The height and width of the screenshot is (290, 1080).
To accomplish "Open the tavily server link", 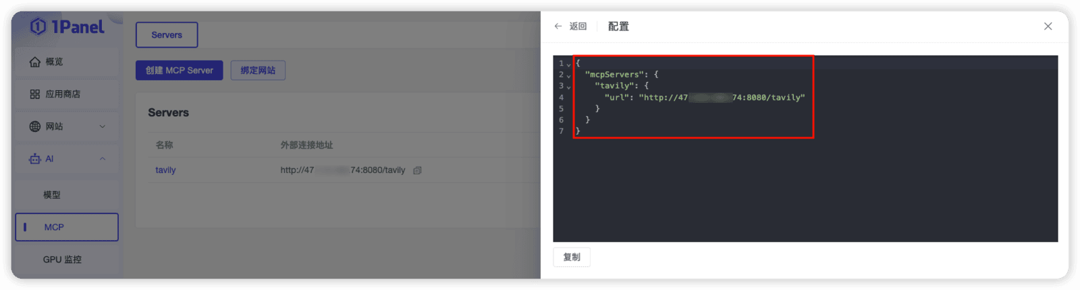I will pos(165,170).
